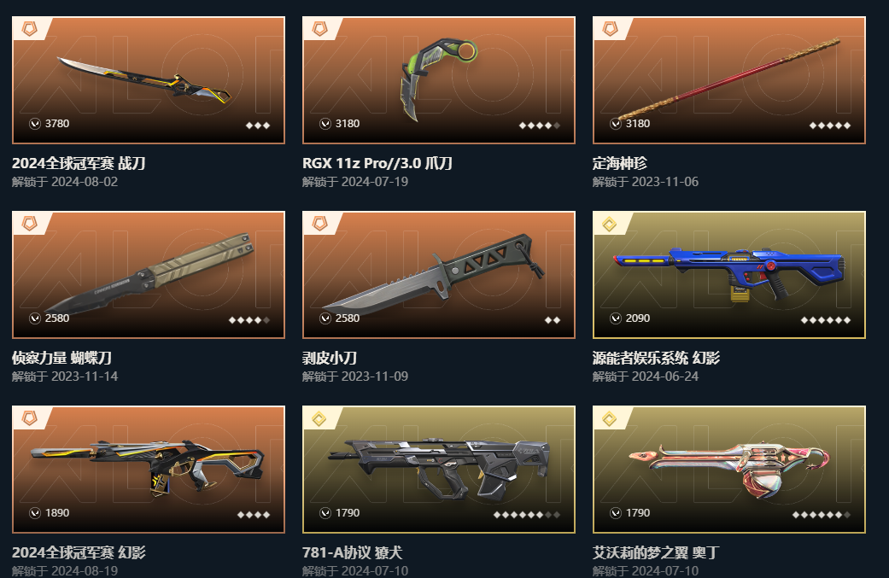
Task: Click the orange tier badge on 爪刀 card
Action: (x=319, y=28)
